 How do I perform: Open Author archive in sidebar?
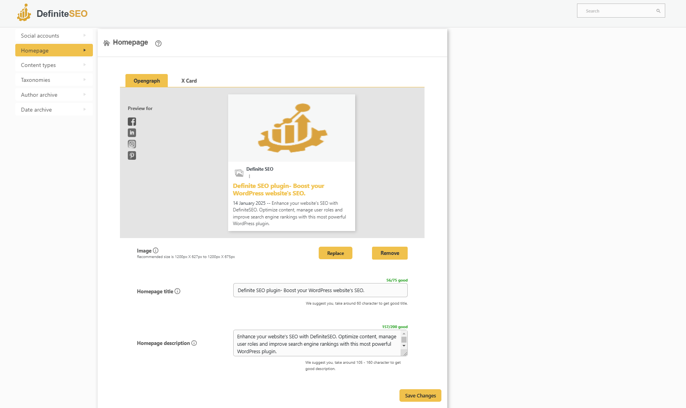[x=54, y=95]
